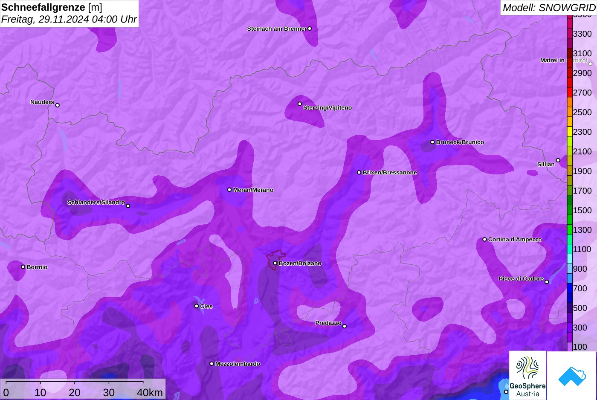Click the green legend swatch at 1500
The height and width of the screenshot is (400, 597).
click(570, 210)
